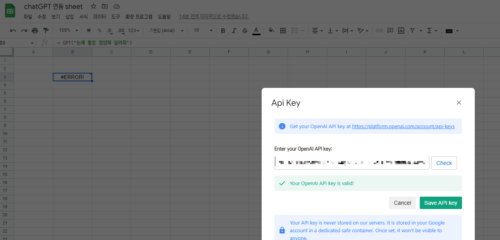Click the insert link icon
The width and height of the screenshot is (500, 240).
(x=379, y=31)
